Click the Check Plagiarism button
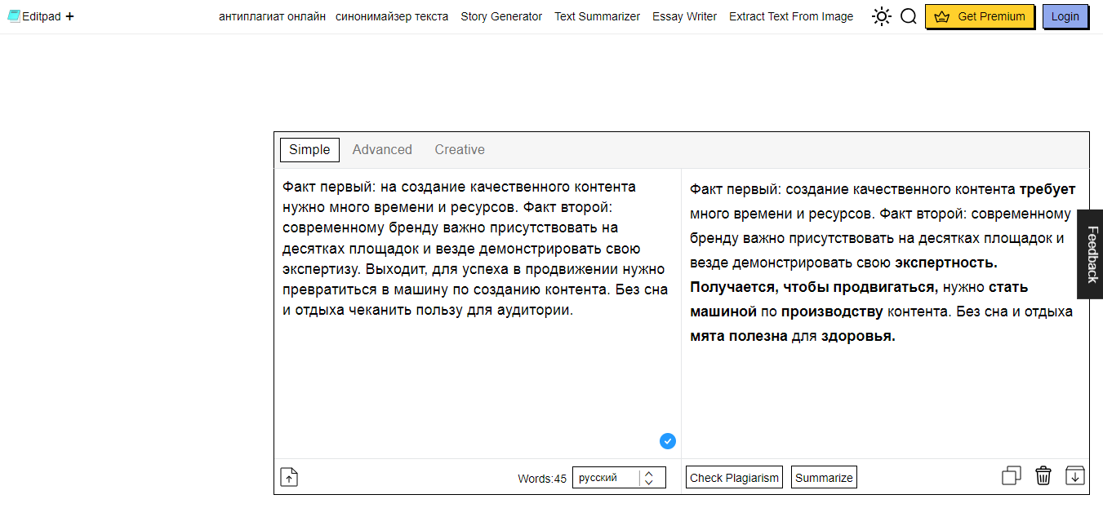 tap(733, 477)
